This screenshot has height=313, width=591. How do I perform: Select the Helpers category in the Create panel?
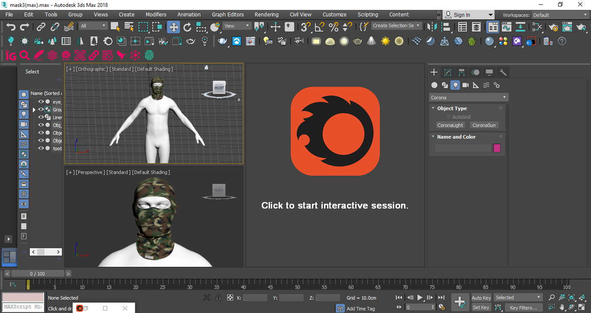point(476,85)
